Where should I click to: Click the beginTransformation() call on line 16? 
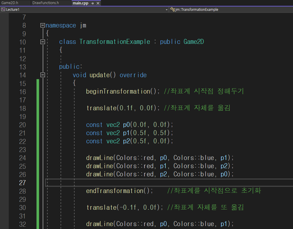pyautogui.click(x=123, y=92)
